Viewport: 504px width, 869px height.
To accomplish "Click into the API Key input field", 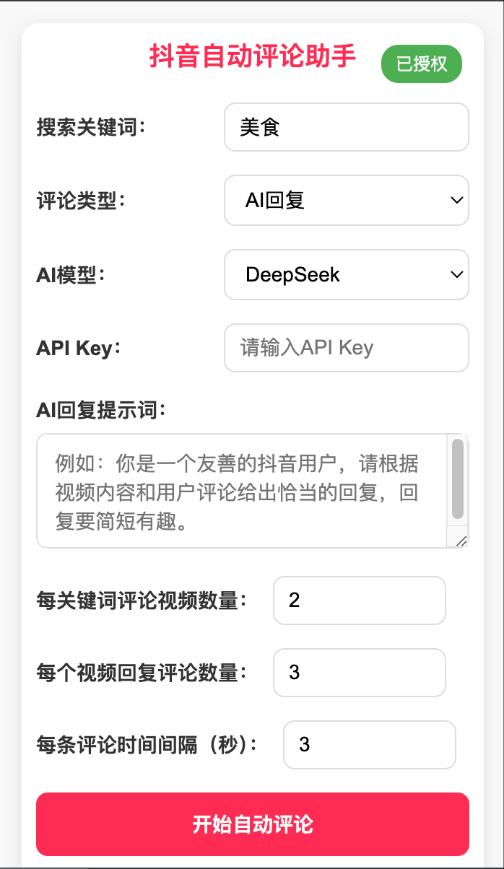I will point(347,348).
